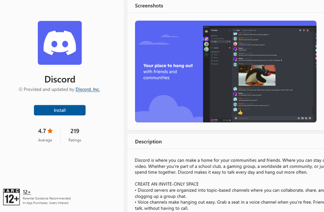The height and width of the screenshot is (212, 324).
Task: Click the Ratings label under 219
Action: (75, 140)
